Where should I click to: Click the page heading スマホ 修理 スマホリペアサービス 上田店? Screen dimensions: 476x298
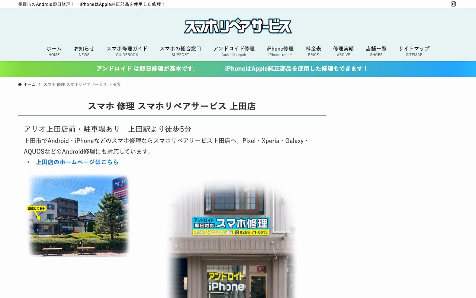(x=172, y=106)
